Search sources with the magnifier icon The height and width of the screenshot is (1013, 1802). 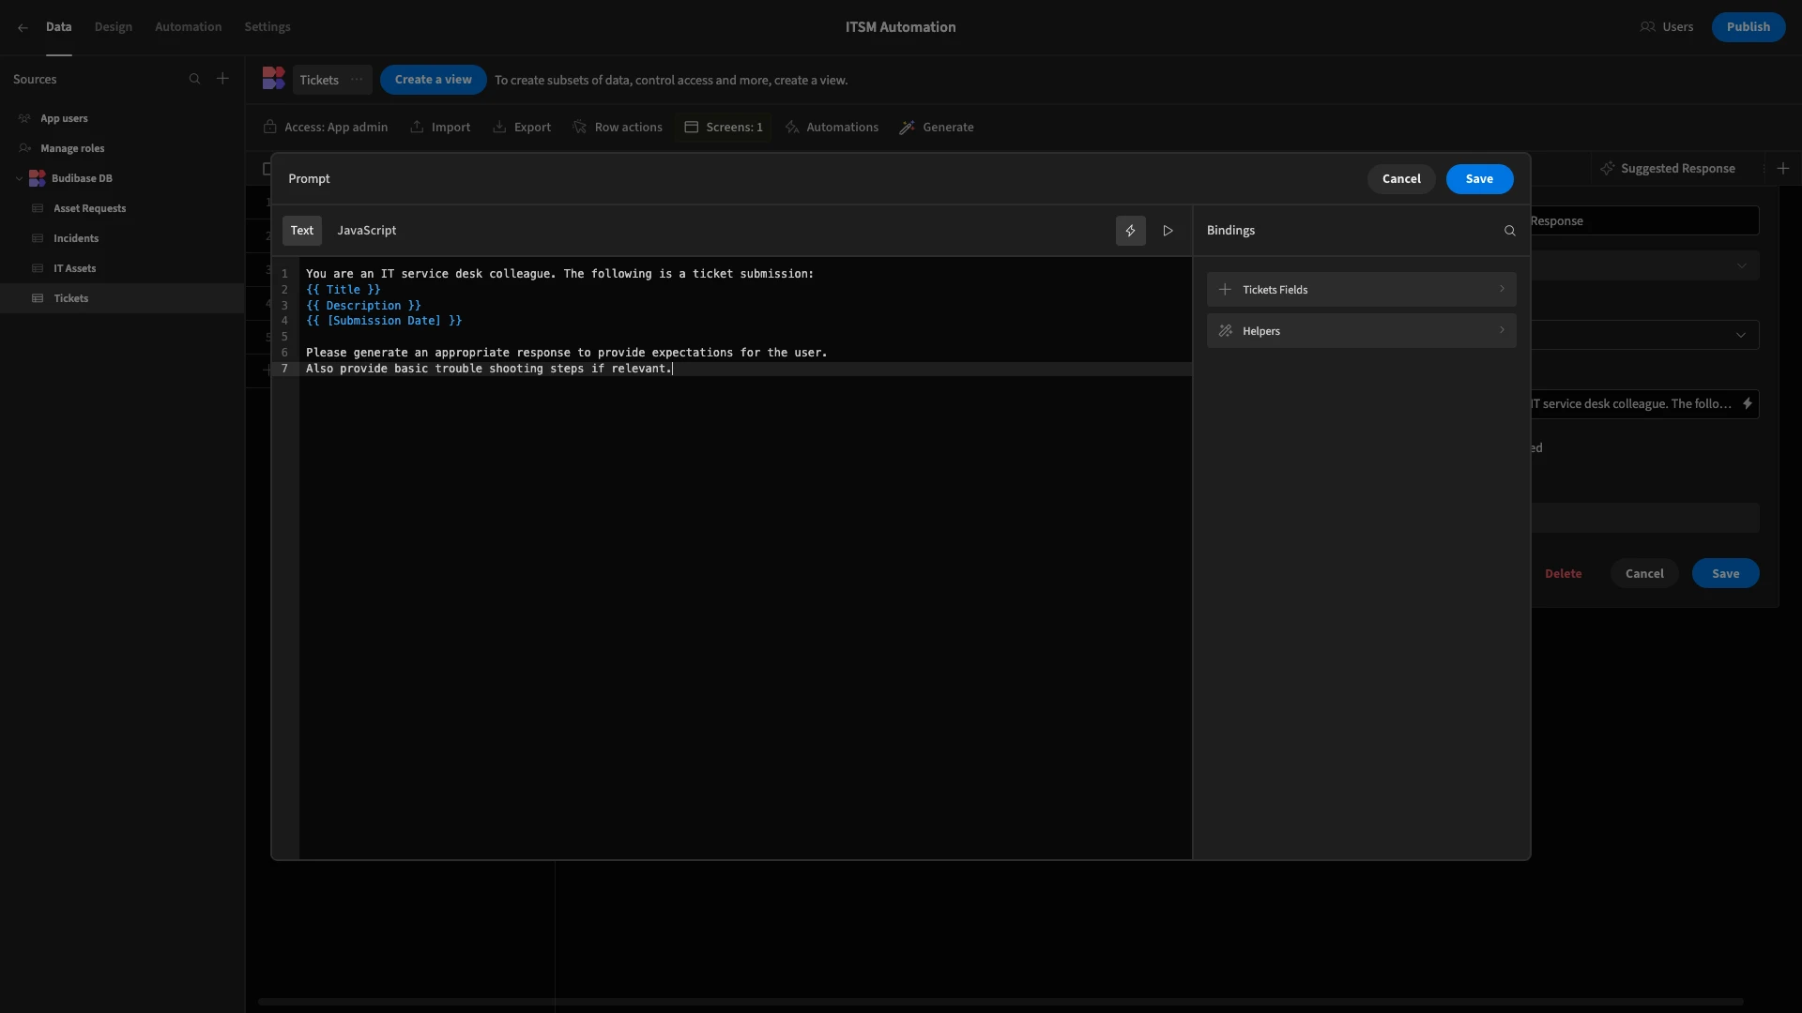click(194, 79)
